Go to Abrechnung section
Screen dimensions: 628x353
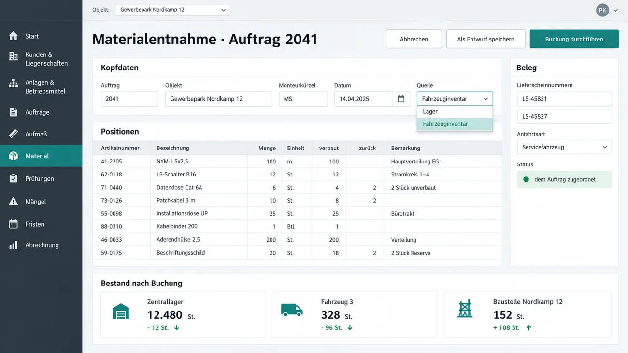point(42,245)
